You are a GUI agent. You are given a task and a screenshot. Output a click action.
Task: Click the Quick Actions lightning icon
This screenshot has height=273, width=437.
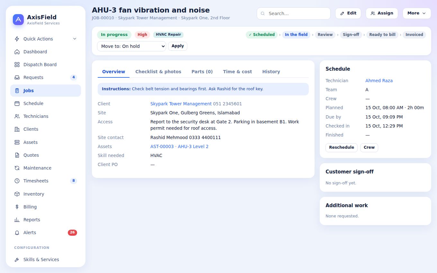(17, 39)
